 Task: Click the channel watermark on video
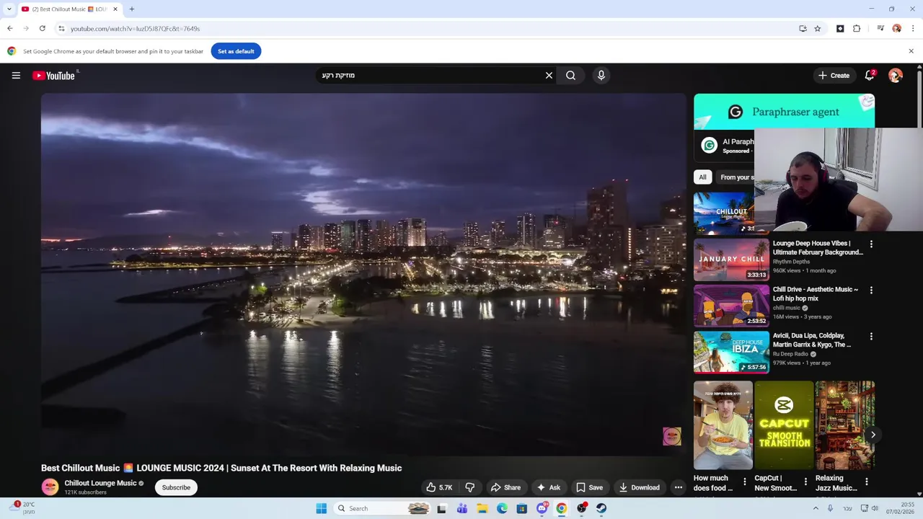(671, 436)
